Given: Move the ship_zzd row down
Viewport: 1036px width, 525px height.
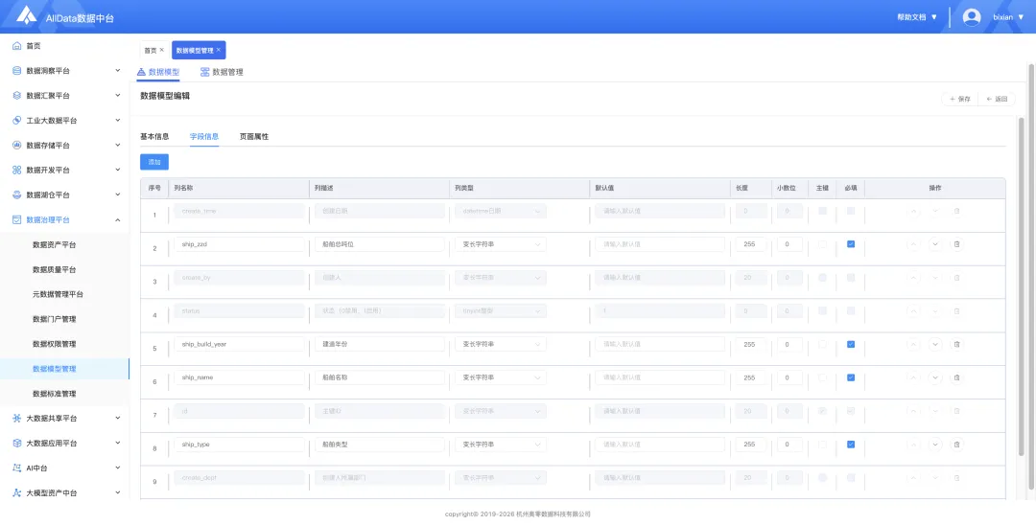Looking at the screenshot, I should [935, 244].
